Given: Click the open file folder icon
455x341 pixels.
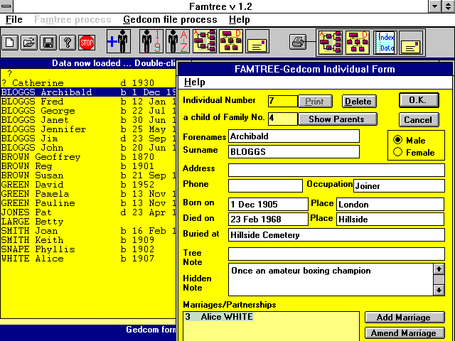Looking at the screenshot, I should click(29, 43).
